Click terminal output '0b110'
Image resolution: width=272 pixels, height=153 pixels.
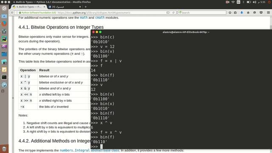(x=99, y=142)
